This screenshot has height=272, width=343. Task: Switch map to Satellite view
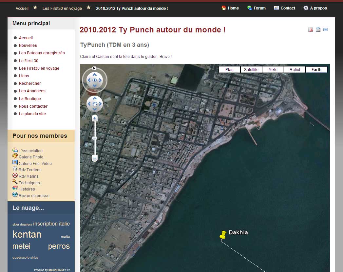point(251,69)
